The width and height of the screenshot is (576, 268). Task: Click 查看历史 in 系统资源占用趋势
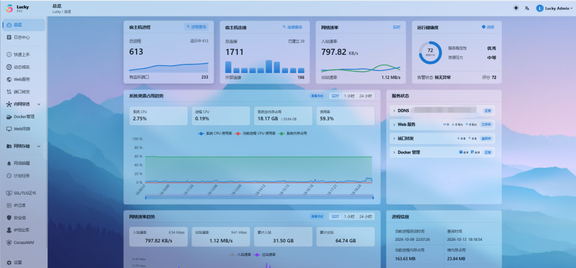click(317, 96)
